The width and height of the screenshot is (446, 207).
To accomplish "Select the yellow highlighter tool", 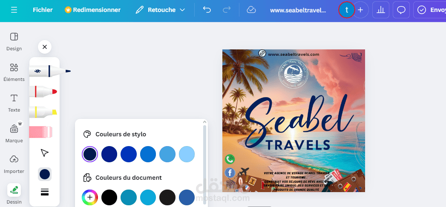I will (43, 112).
